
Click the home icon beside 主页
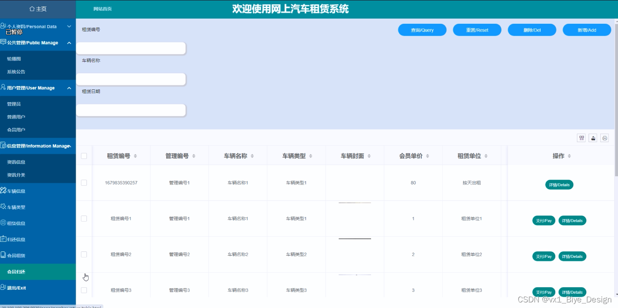32,9
